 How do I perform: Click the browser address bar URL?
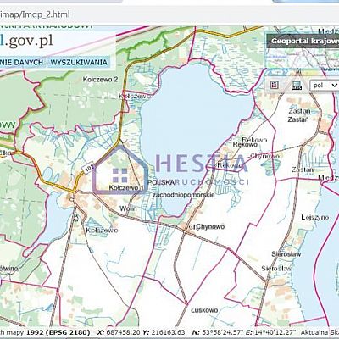coord(35,14)
